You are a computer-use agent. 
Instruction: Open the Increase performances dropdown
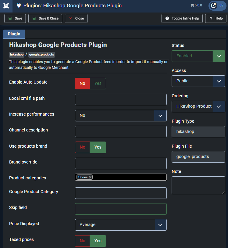point(121,116)
